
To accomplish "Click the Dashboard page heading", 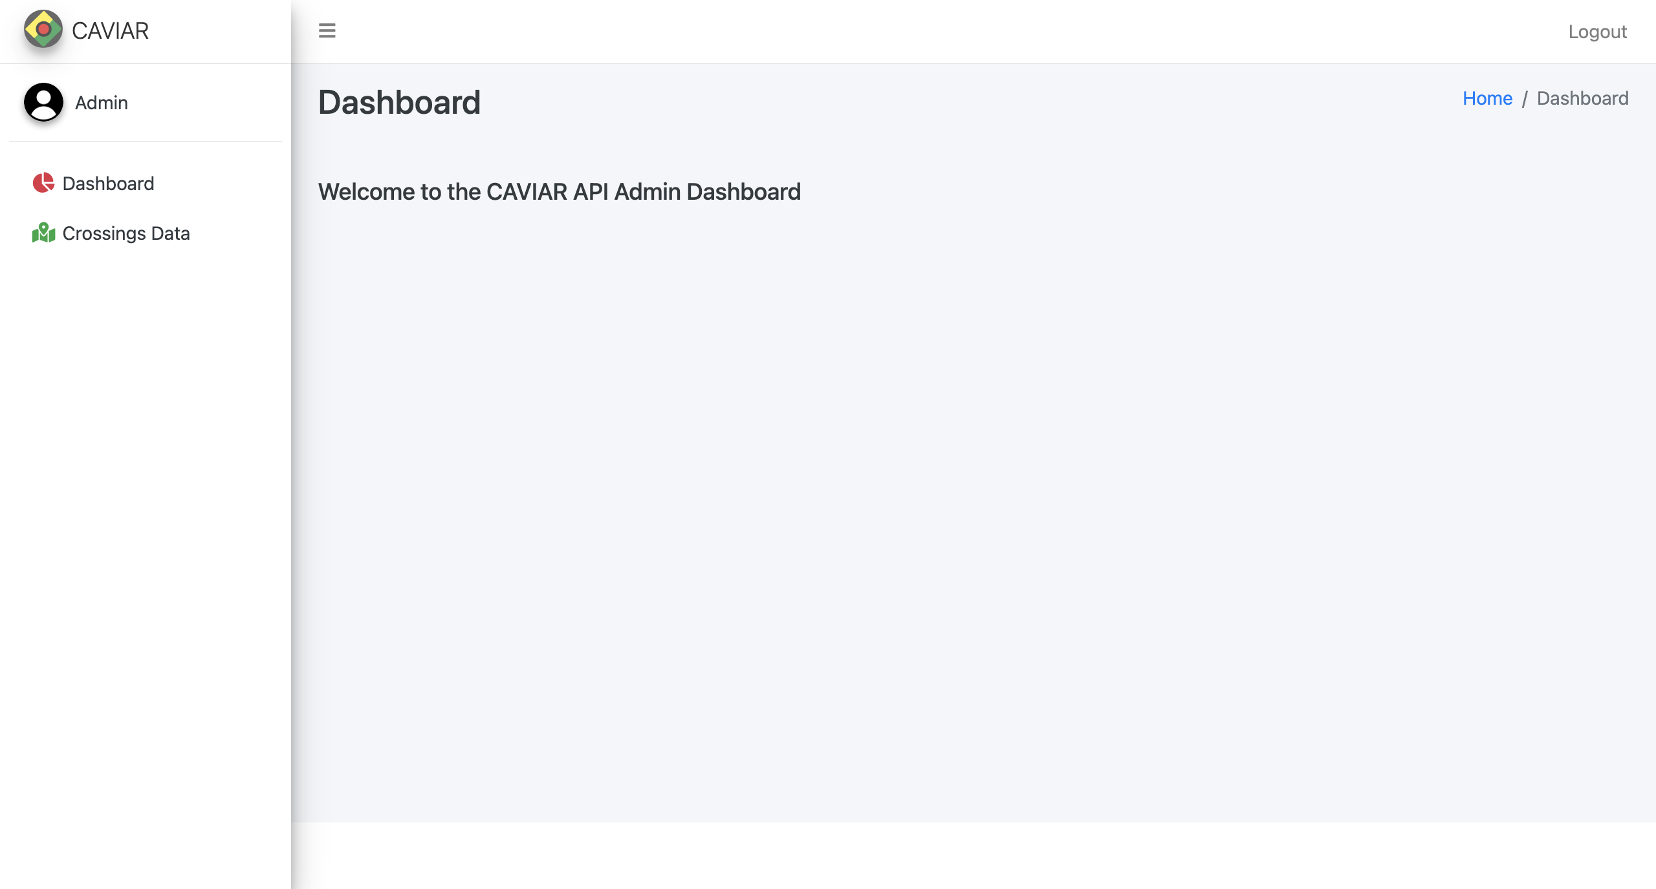I will 399,102.
